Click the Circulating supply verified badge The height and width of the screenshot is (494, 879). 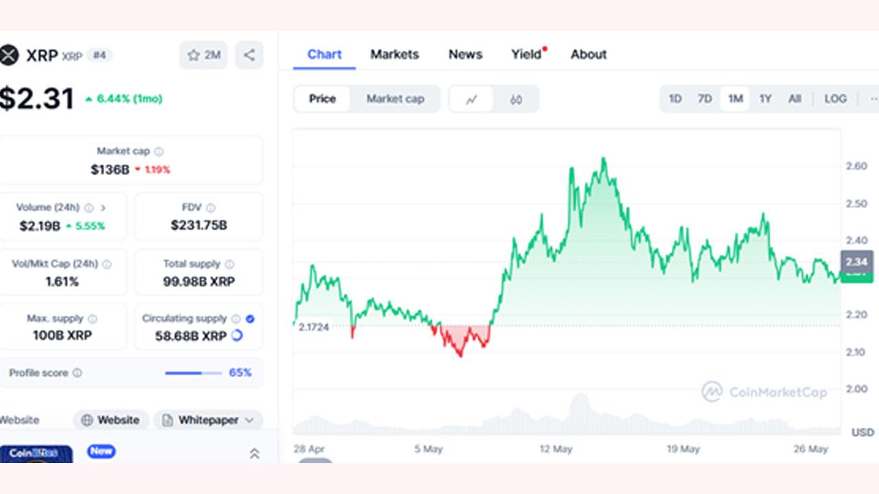coord(250,319)
